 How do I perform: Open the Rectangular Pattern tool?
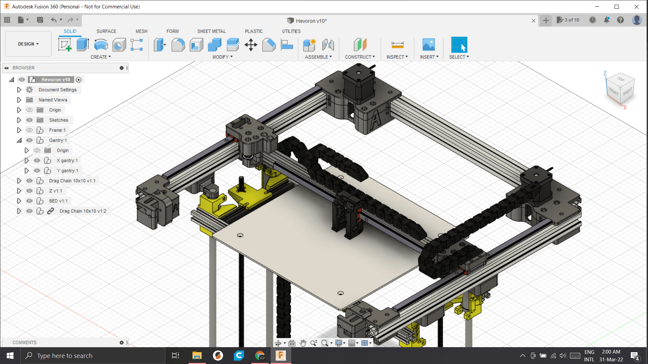(x=137, y=44)
